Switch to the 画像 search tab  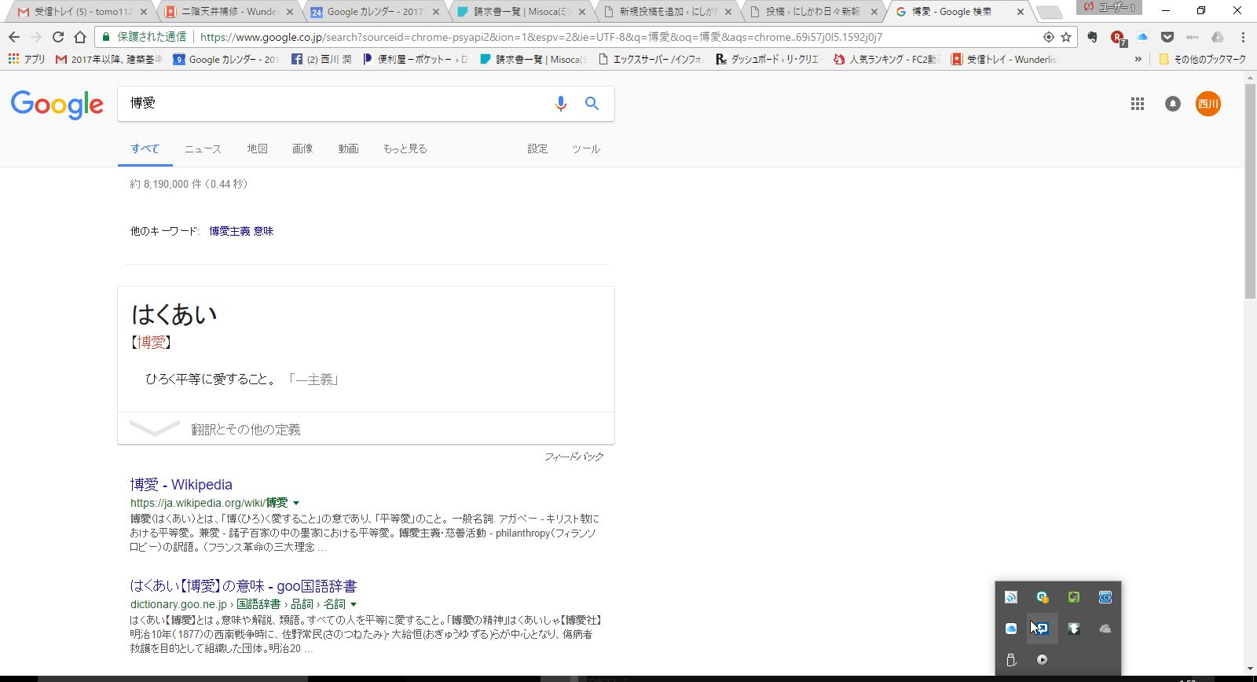tap(302, 148)
